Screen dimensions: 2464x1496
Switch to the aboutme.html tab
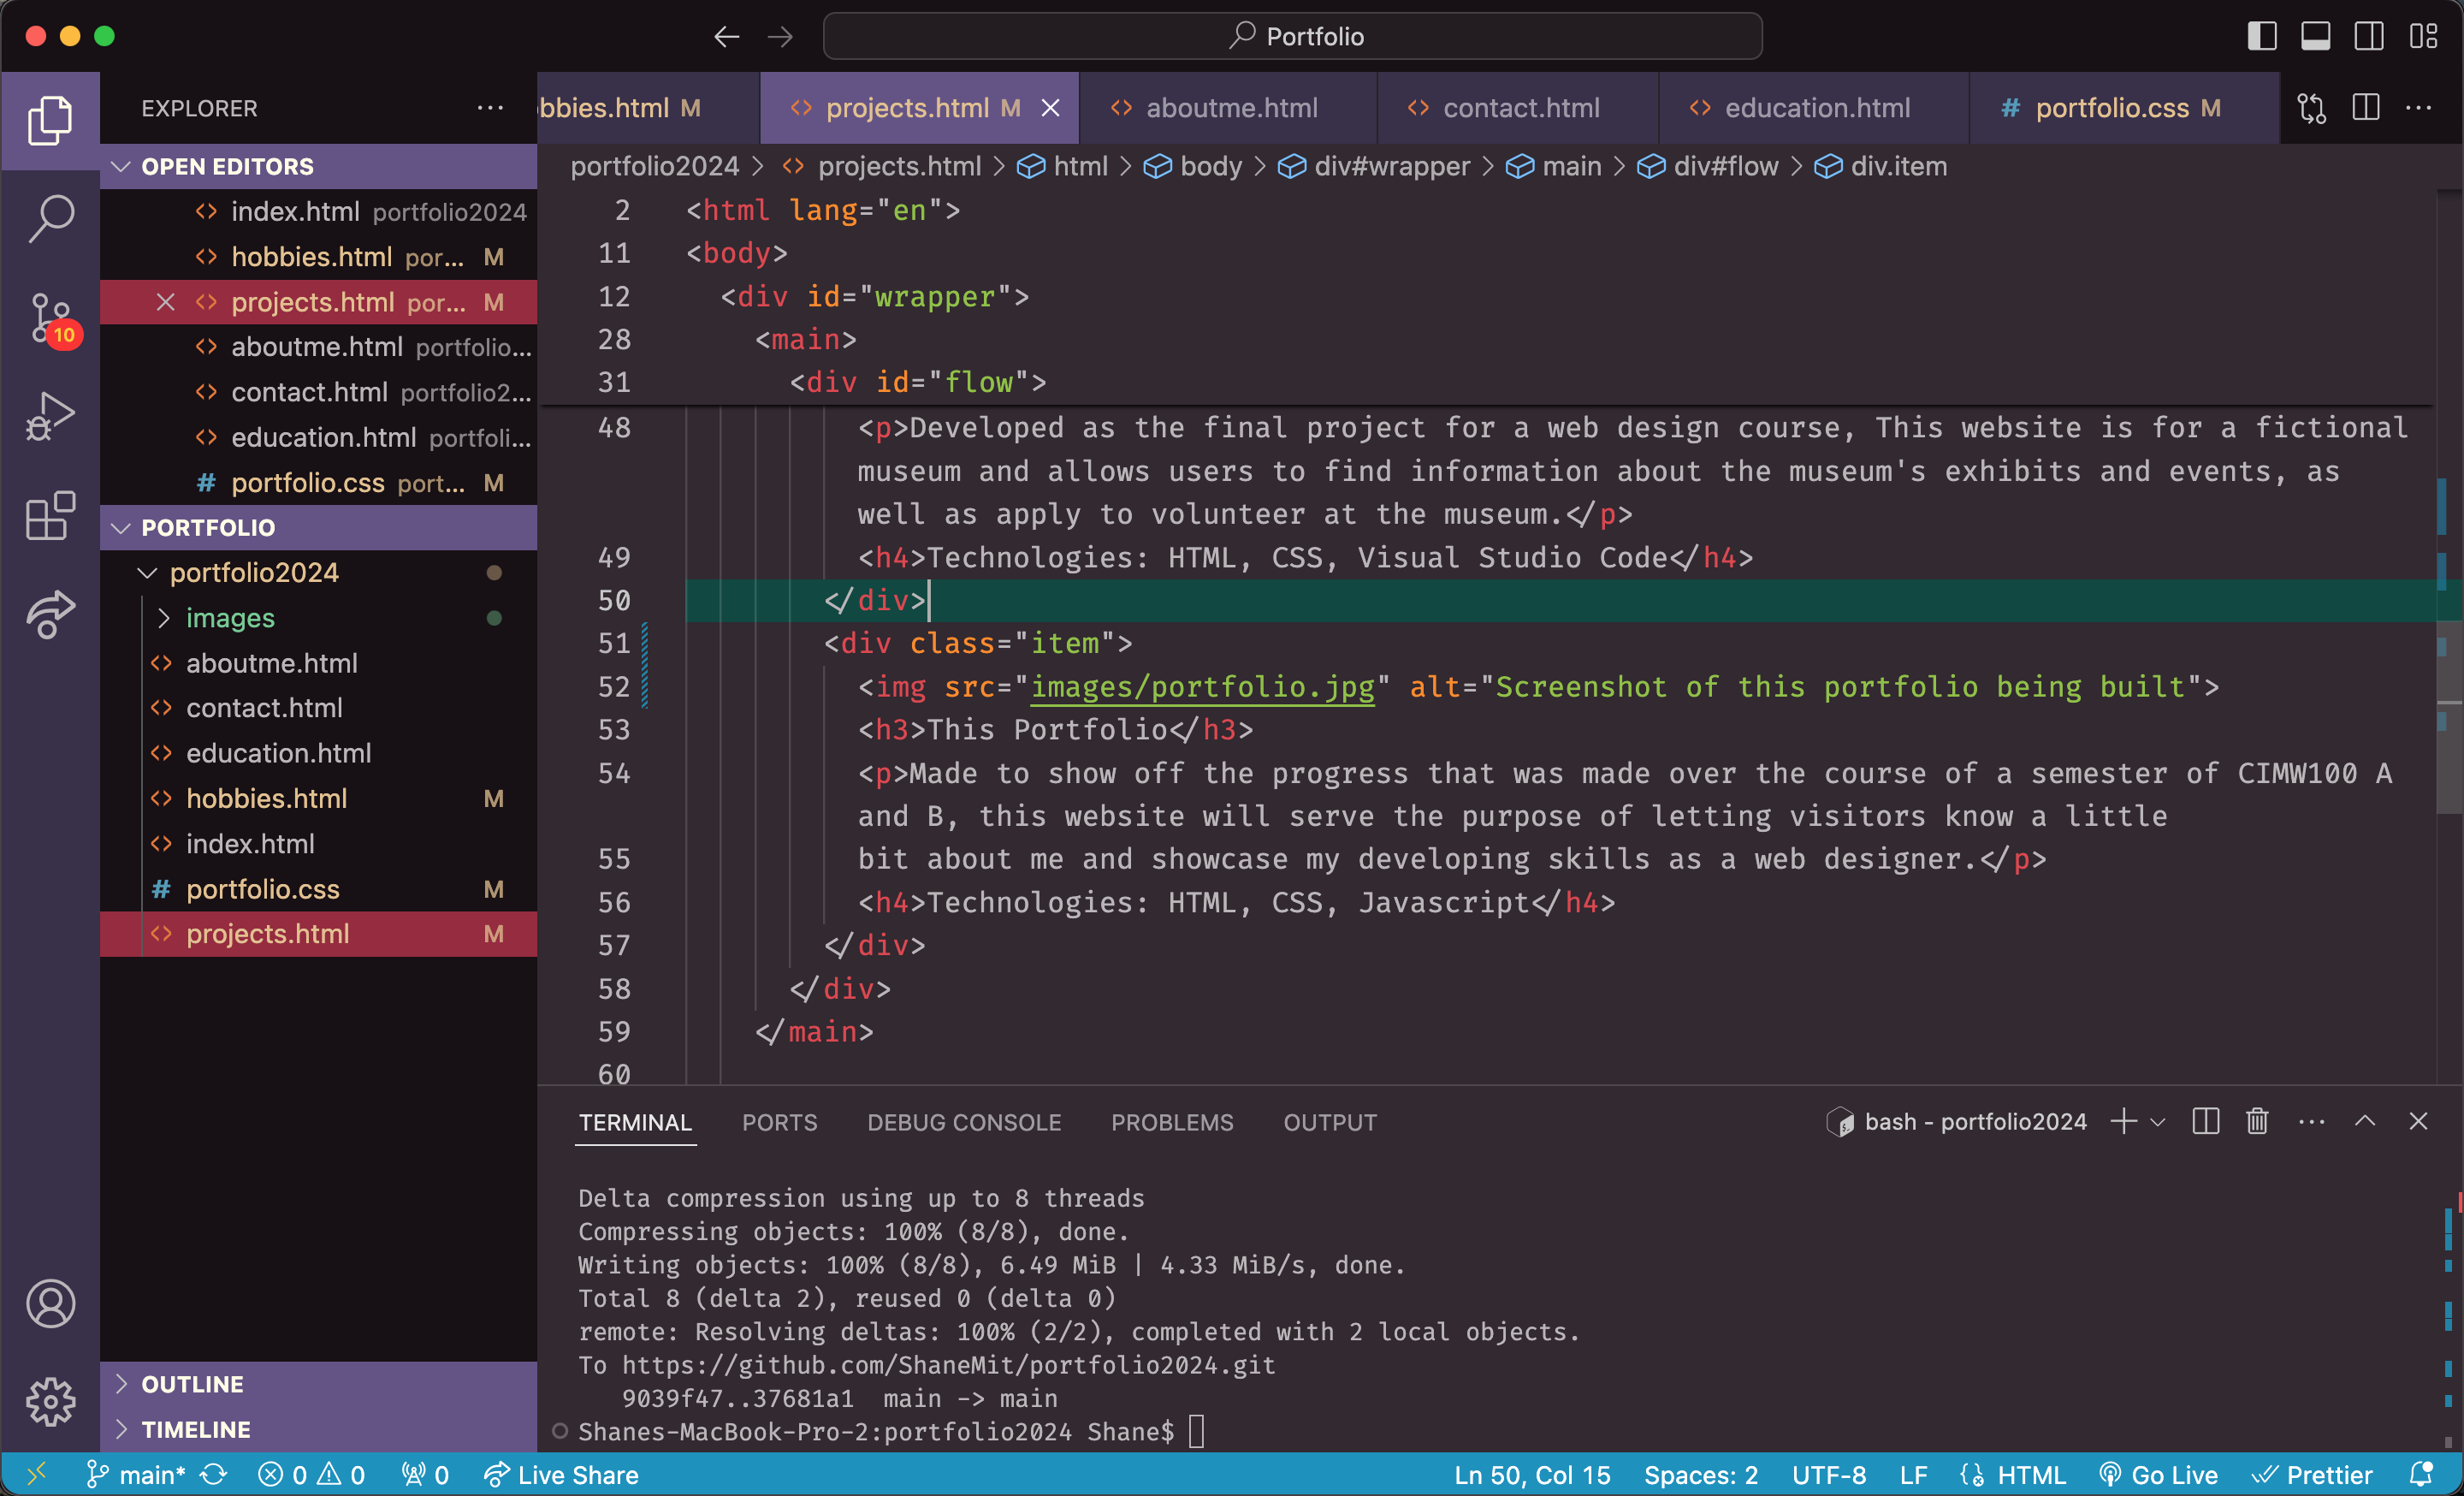[x=1228, y=108]
